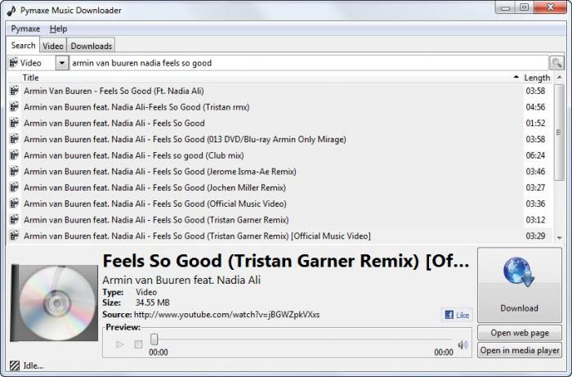Click the Open web page button
Screen dimensions: 572x377
520,333
